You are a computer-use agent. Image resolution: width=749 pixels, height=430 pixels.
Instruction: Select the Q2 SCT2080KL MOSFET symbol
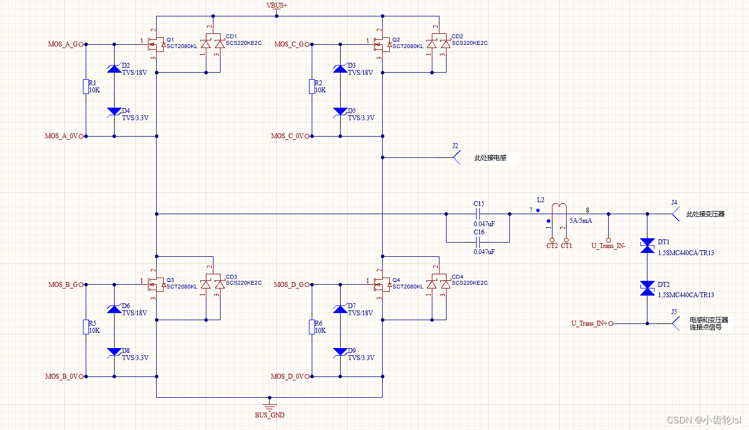coord(382,44)
